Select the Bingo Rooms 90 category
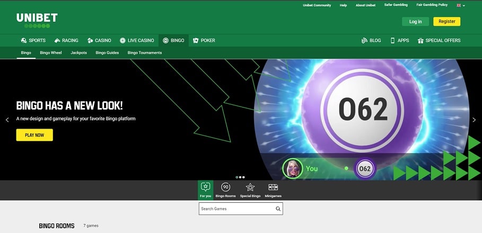The image size is (482, 233). [x=226, y=190]
